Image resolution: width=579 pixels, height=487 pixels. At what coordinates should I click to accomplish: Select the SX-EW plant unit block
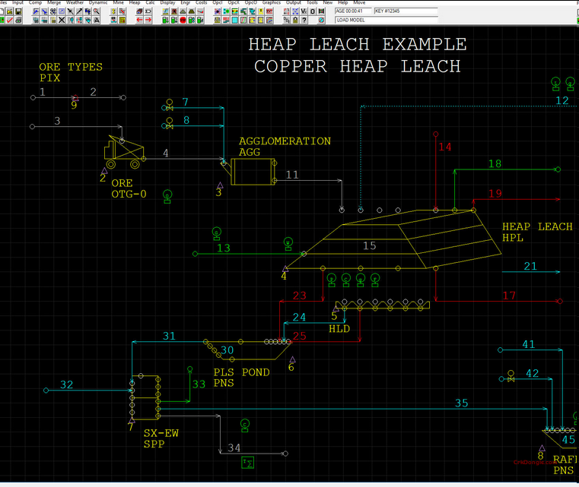[145, 396]
